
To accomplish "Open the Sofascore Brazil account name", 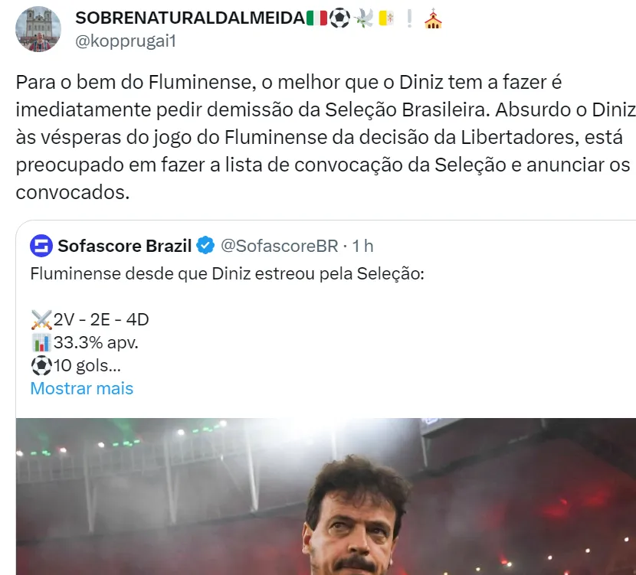I will click(125, 246).
